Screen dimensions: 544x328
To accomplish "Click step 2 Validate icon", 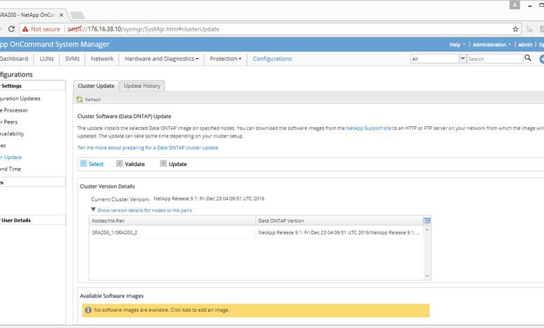I will click(119, 163).
